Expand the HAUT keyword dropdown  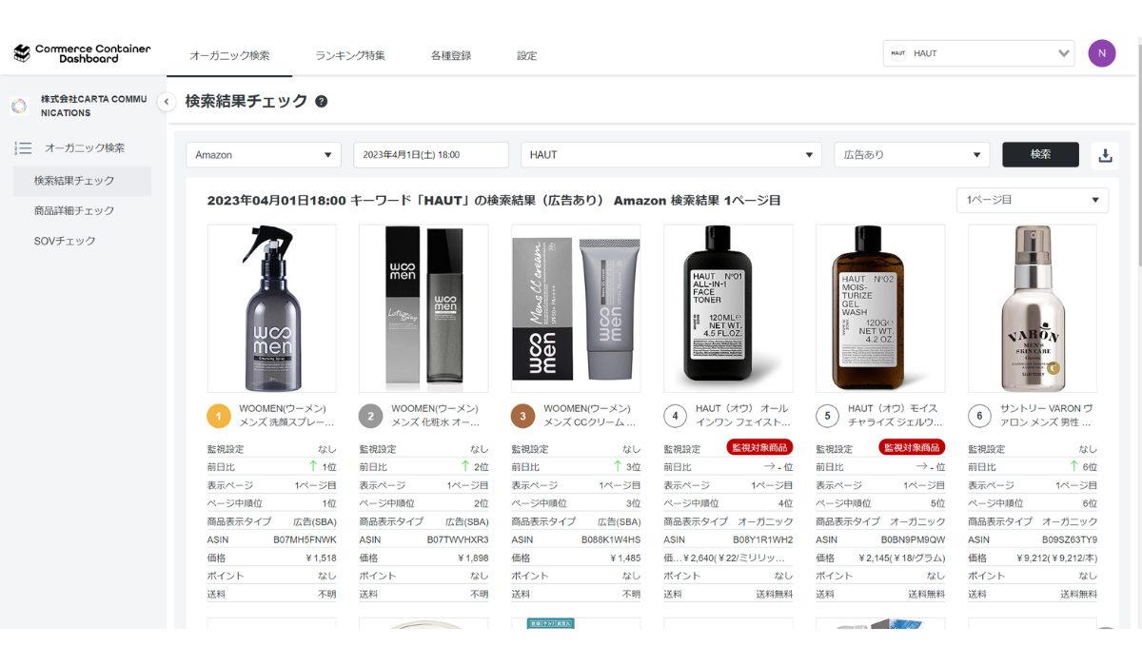[671, 155]
